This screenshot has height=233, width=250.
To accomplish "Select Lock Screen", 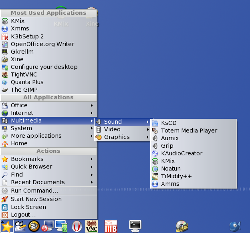I will pos(48,207).
